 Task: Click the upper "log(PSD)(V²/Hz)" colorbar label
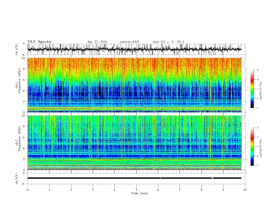point(261,91)
